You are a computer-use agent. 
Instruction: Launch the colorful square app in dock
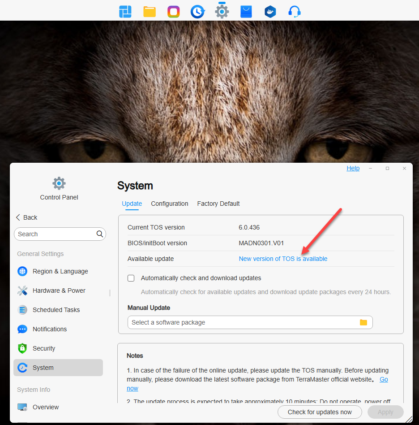click(174, 12)
